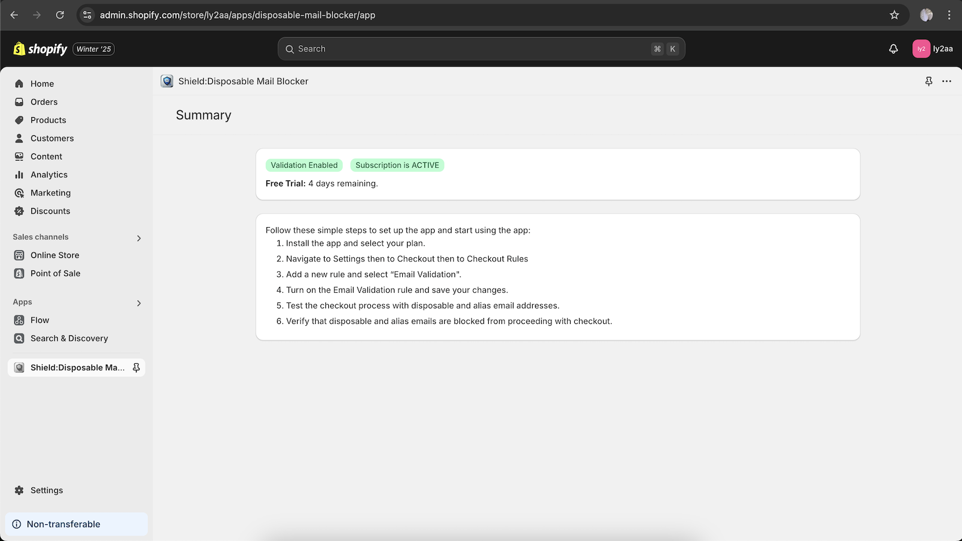Open Settings at the sidebar bottom
Image resolution: width=962 pixels, height=541 pixels.
(x=46, y=490)
